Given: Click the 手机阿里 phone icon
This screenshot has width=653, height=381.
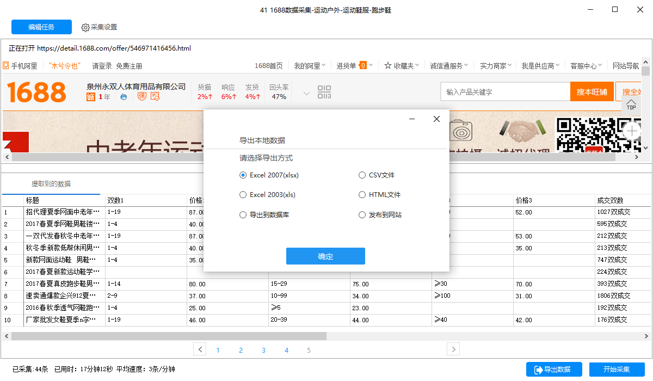Looking at the screenshot, I should (6, 66).
